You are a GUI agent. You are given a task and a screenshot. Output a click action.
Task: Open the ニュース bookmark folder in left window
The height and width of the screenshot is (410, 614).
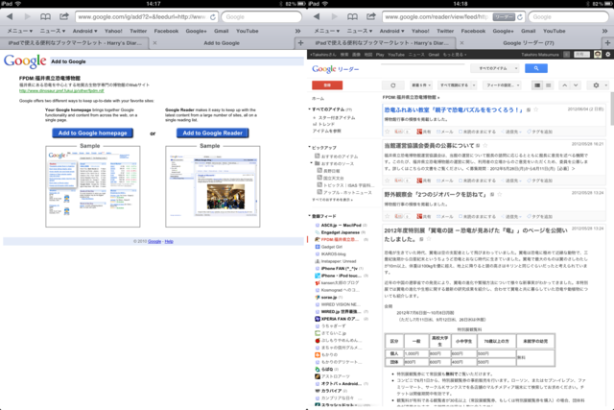53,31
